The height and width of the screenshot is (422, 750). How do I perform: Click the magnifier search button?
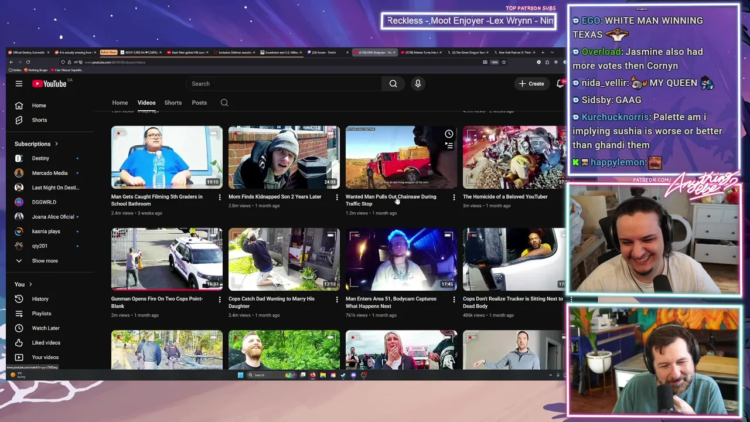coord(393,84)
